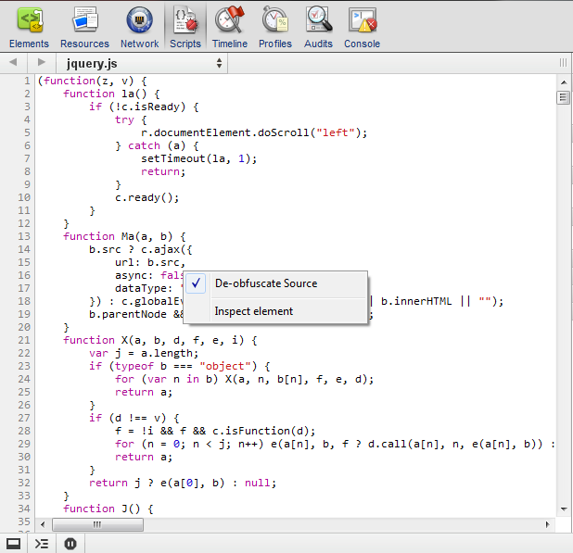Set breakpoint on line number 22
Image resolution: width=573 pixels, height=553 pixels.
tap(24, 353)
